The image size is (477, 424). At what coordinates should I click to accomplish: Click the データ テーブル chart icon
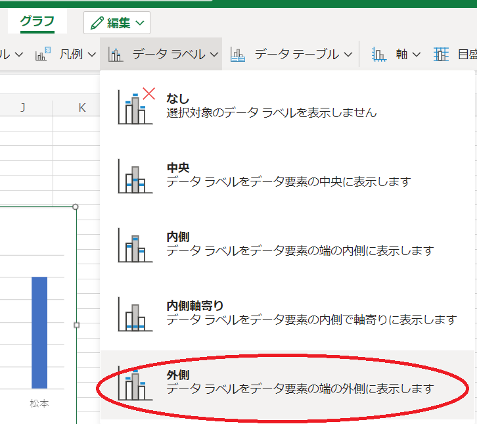(238, 55)
